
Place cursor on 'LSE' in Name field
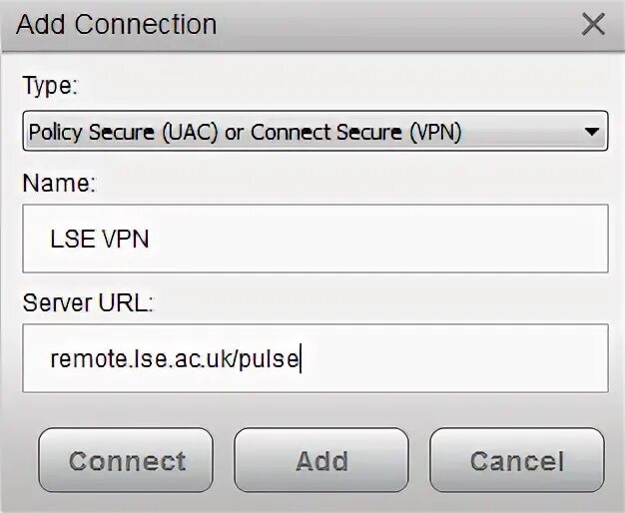pyautogui.click(x=73, y=240)
